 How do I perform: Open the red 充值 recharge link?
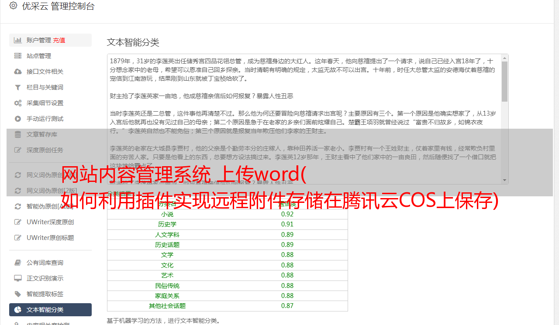click(59, 40)
